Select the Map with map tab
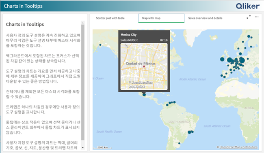This screenshot has height=153, width=264. 161,18
